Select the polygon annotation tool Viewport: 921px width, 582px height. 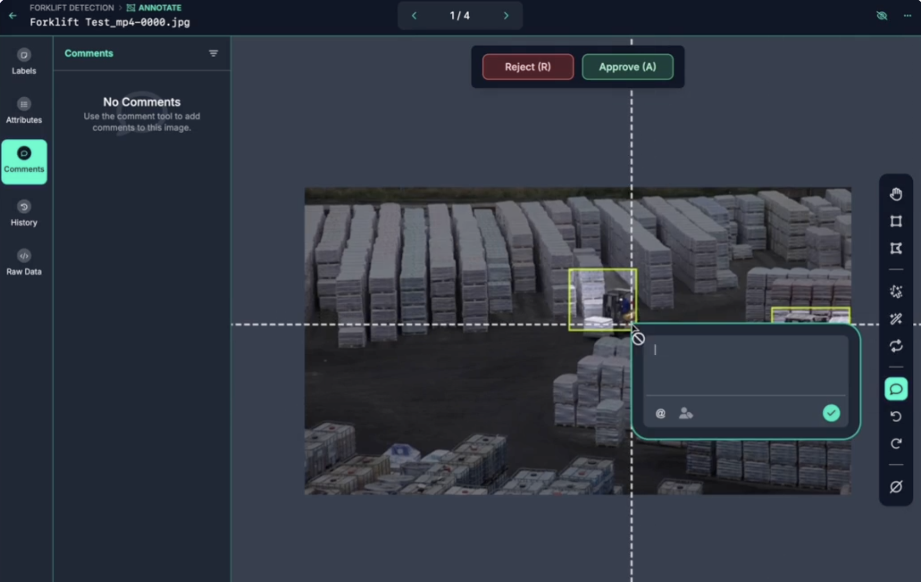[896, 249]
